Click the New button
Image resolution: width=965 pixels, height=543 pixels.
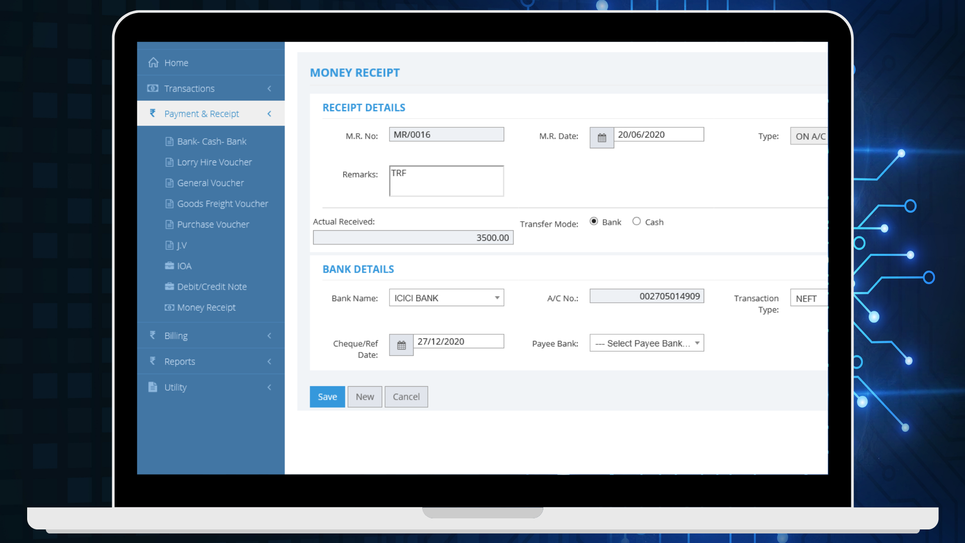click(x=365, y=397)
